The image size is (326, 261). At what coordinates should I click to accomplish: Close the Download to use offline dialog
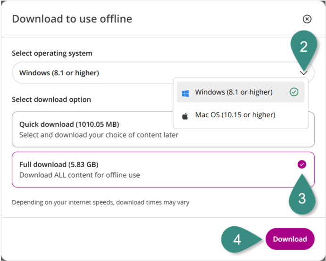(307, 19)
